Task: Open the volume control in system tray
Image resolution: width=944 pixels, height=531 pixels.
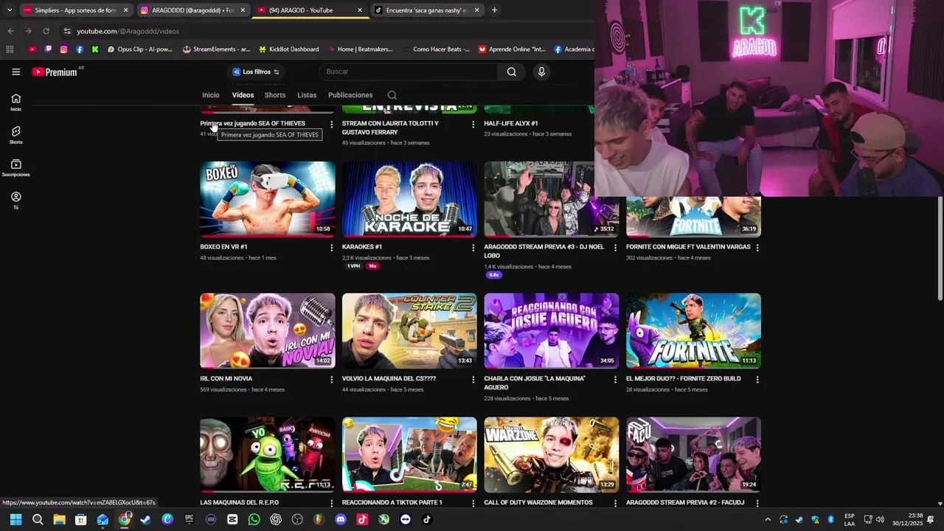Action: 880,519
